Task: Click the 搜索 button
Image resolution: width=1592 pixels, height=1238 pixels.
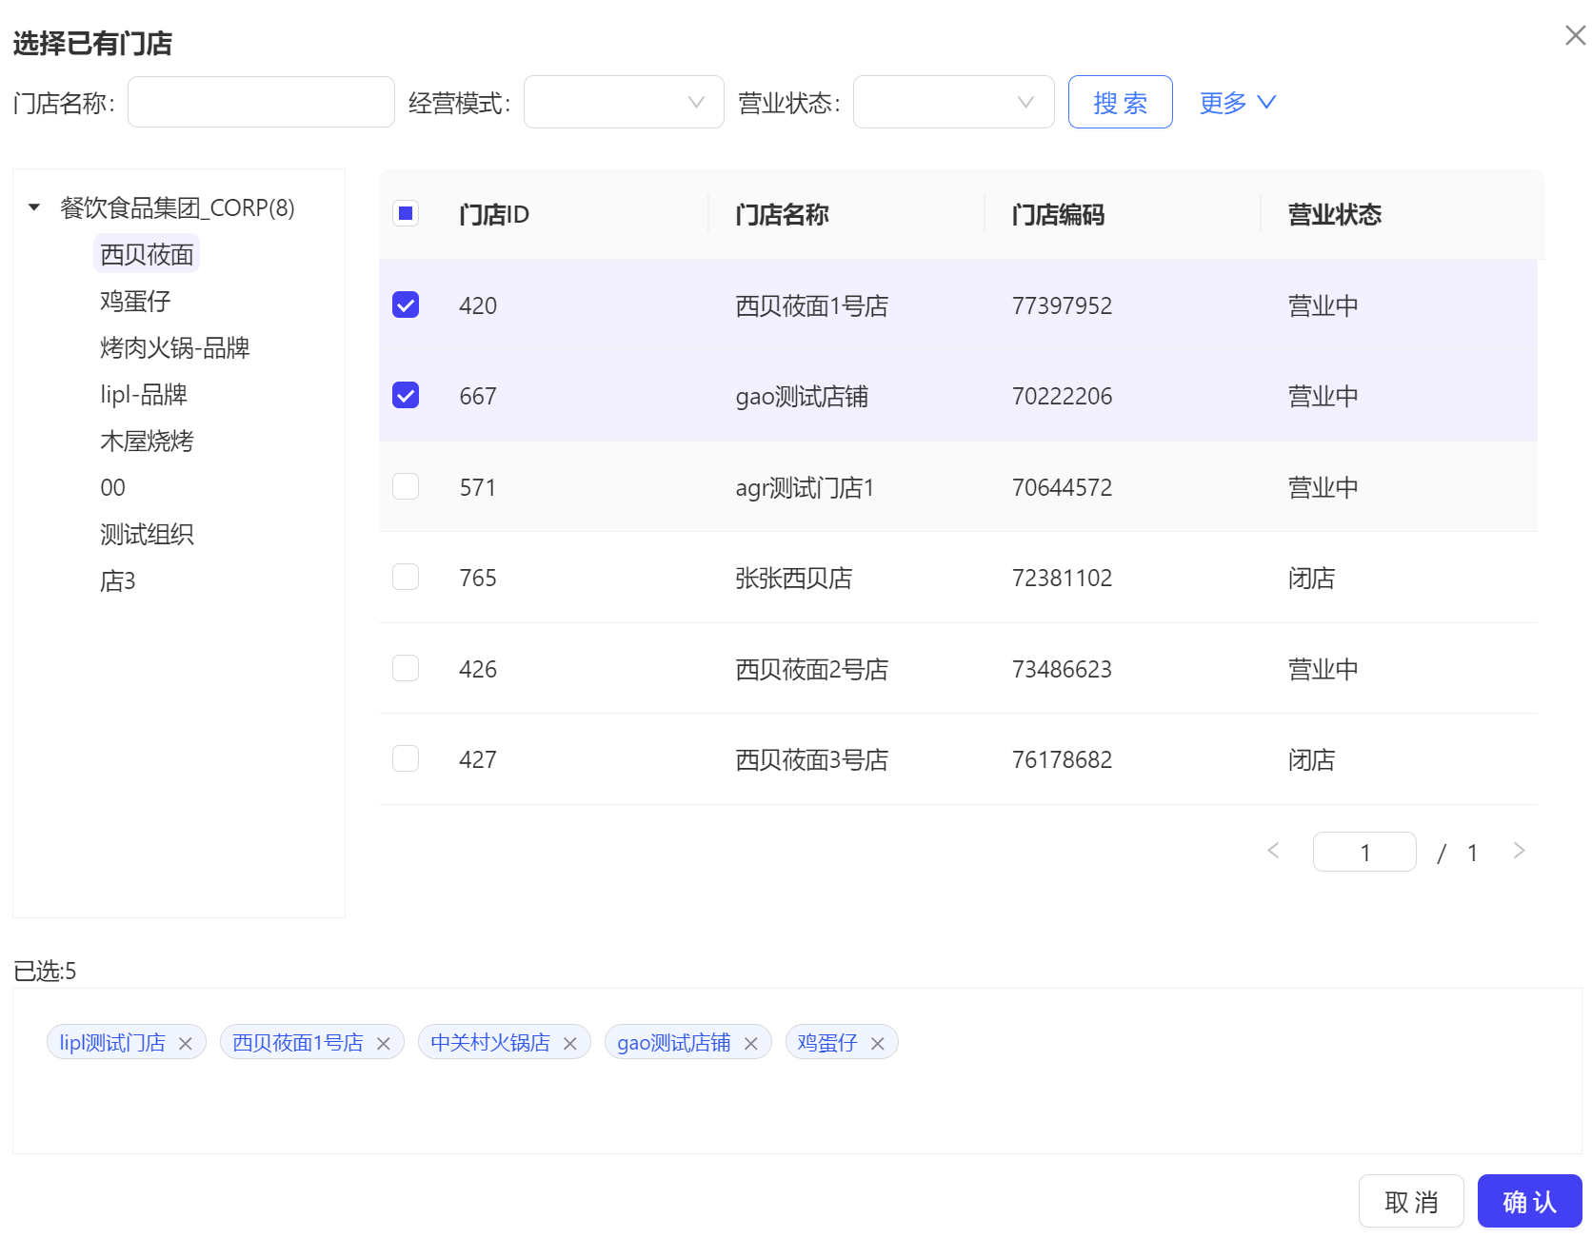Action: point(1120,102)
